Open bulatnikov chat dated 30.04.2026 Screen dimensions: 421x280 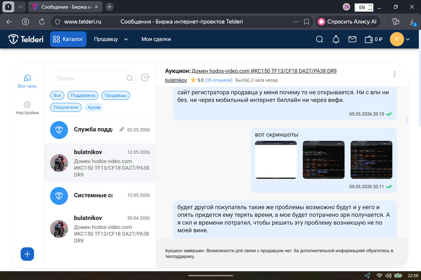coord(100,229)
